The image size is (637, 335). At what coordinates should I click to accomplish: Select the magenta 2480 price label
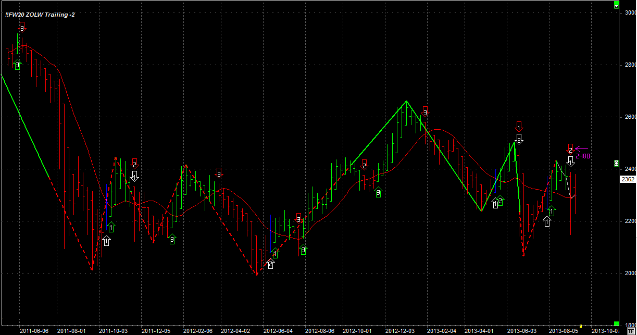(582, 156)
